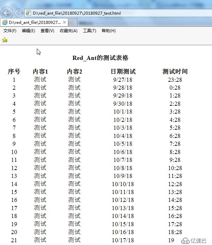Open the 文件(F) menu

pos(10,31)
